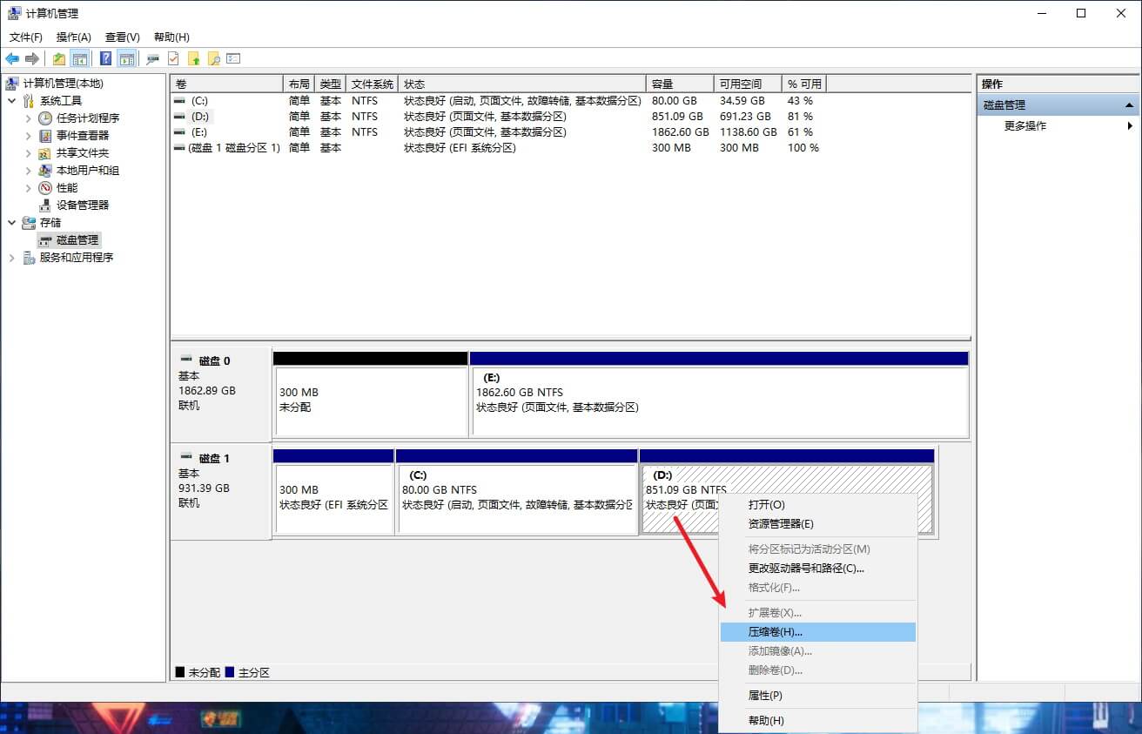Collapse the 系统工具 tree node

point(11,100)
